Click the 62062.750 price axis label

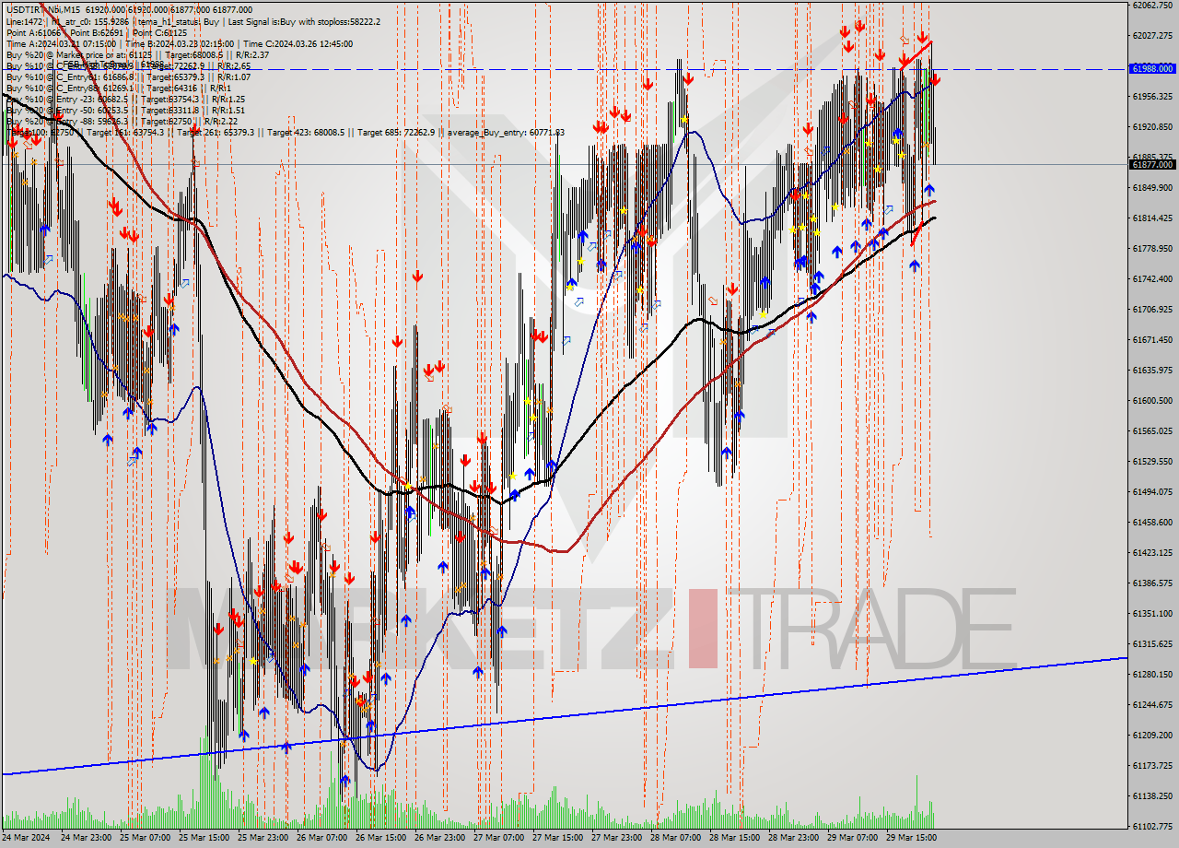click(x=1152, y=6)
